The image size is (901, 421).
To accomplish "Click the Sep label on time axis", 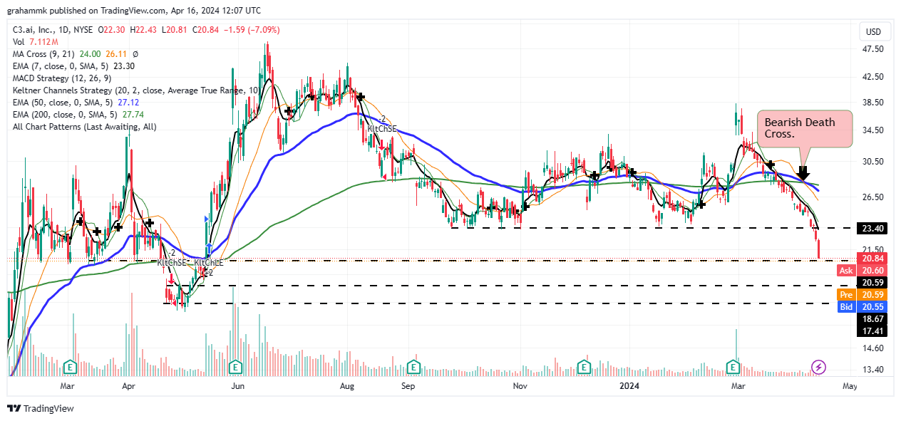I will point(408,386).
